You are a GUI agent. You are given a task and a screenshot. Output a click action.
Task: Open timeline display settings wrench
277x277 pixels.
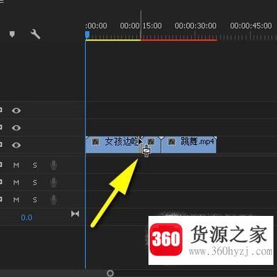36,34
